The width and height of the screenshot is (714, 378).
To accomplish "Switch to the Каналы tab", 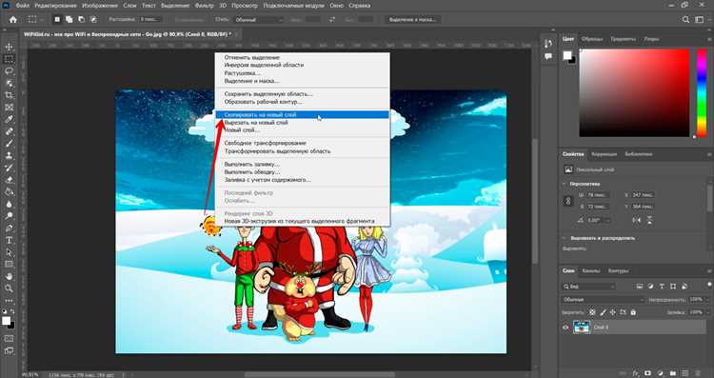I will tap(591, 270).
